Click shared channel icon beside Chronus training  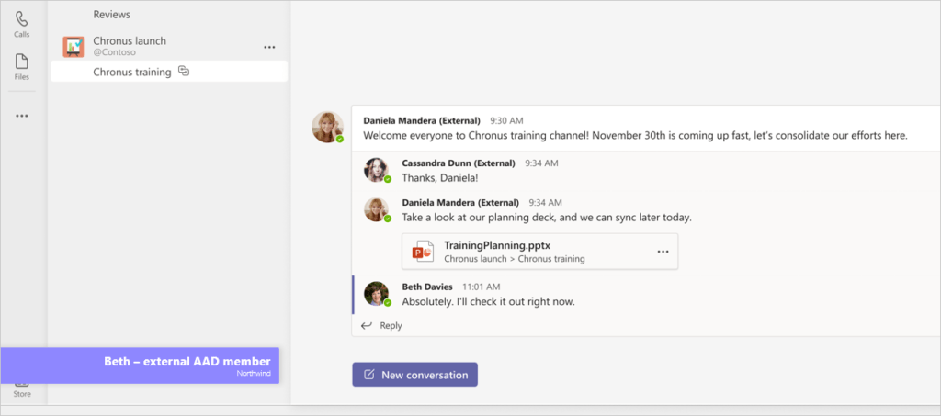coord(184,72)
